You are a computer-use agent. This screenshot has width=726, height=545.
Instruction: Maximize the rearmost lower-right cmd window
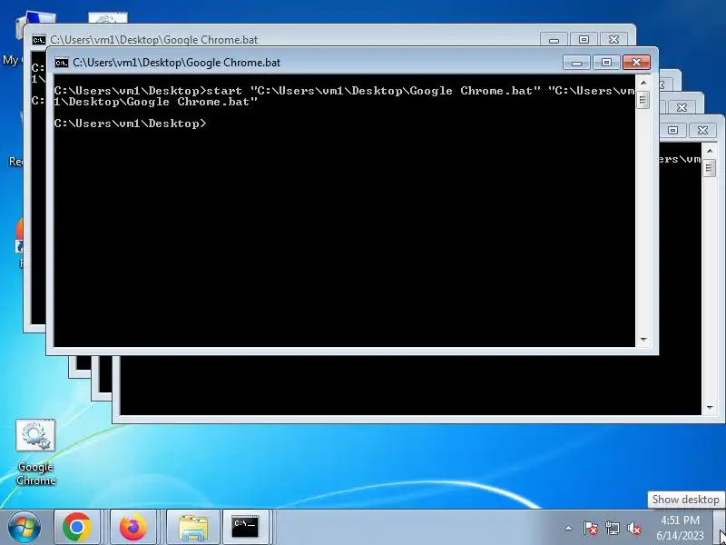pos(672,130)
